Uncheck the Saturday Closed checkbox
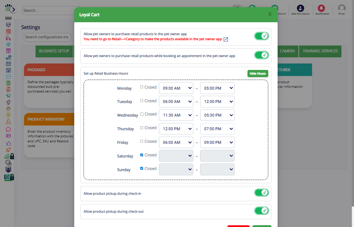The height and width of the screenshot is (227, 354). (x=142, y=155)
